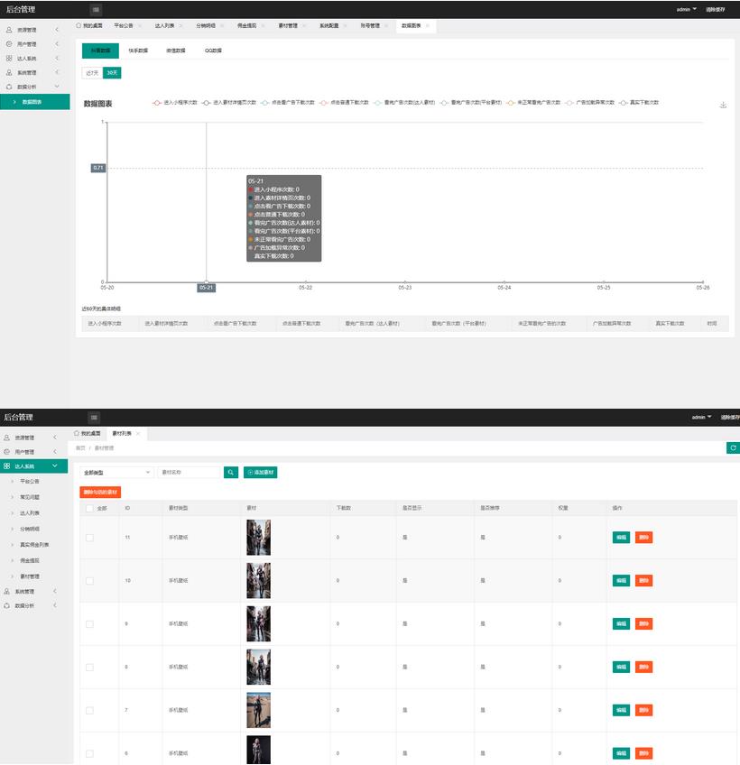Expand 资源管理 in the top sidebar
The image size is (740, 765).
pos(34,30)
